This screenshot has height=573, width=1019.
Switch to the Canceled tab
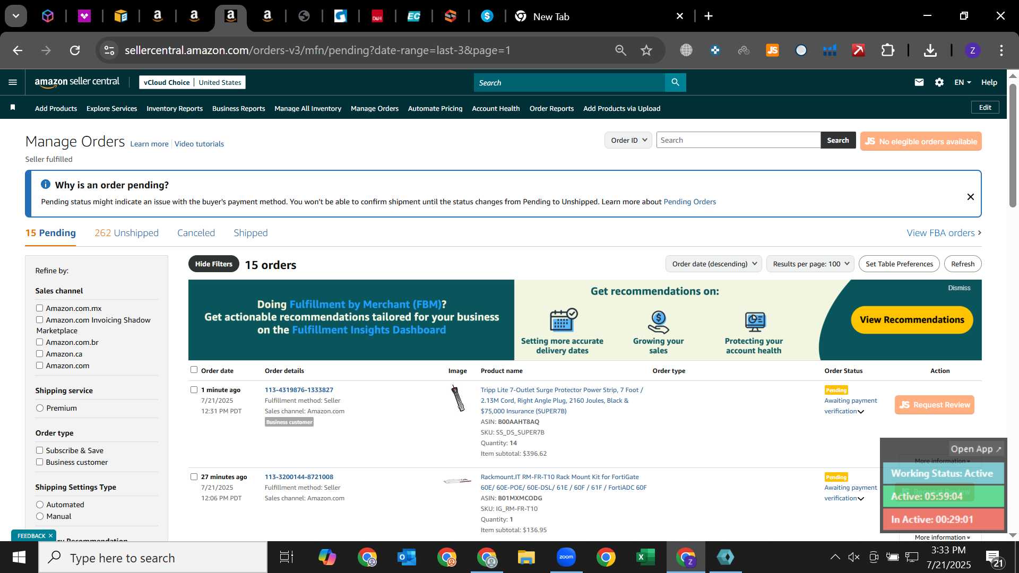196,233
